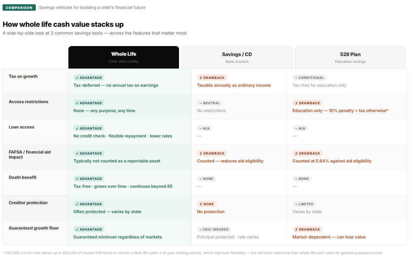
Task: Click the DRAWBACK badge for taxable annually as income
Action: tap(212, 78)
